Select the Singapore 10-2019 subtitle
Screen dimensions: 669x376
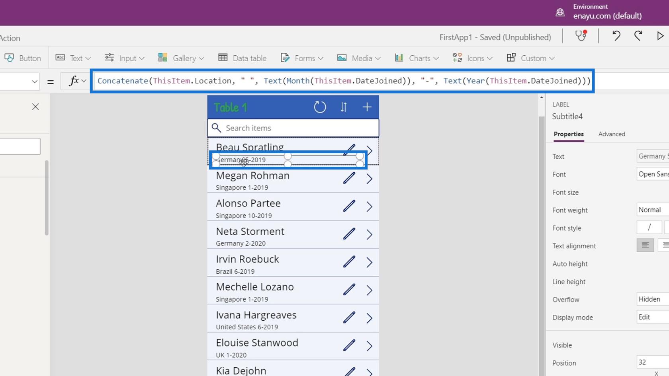click(x=244, y=216)
